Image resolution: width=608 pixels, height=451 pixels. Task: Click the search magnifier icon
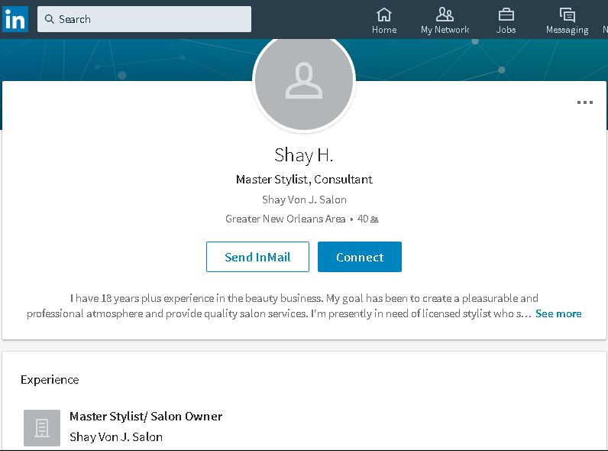pyautogui.click(x=50, y=19)
